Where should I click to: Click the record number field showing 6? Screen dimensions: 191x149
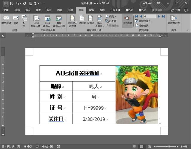(150, 16)
